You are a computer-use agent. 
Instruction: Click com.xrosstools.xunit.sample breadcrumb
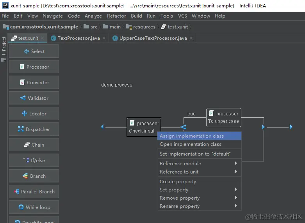point(41,27)
